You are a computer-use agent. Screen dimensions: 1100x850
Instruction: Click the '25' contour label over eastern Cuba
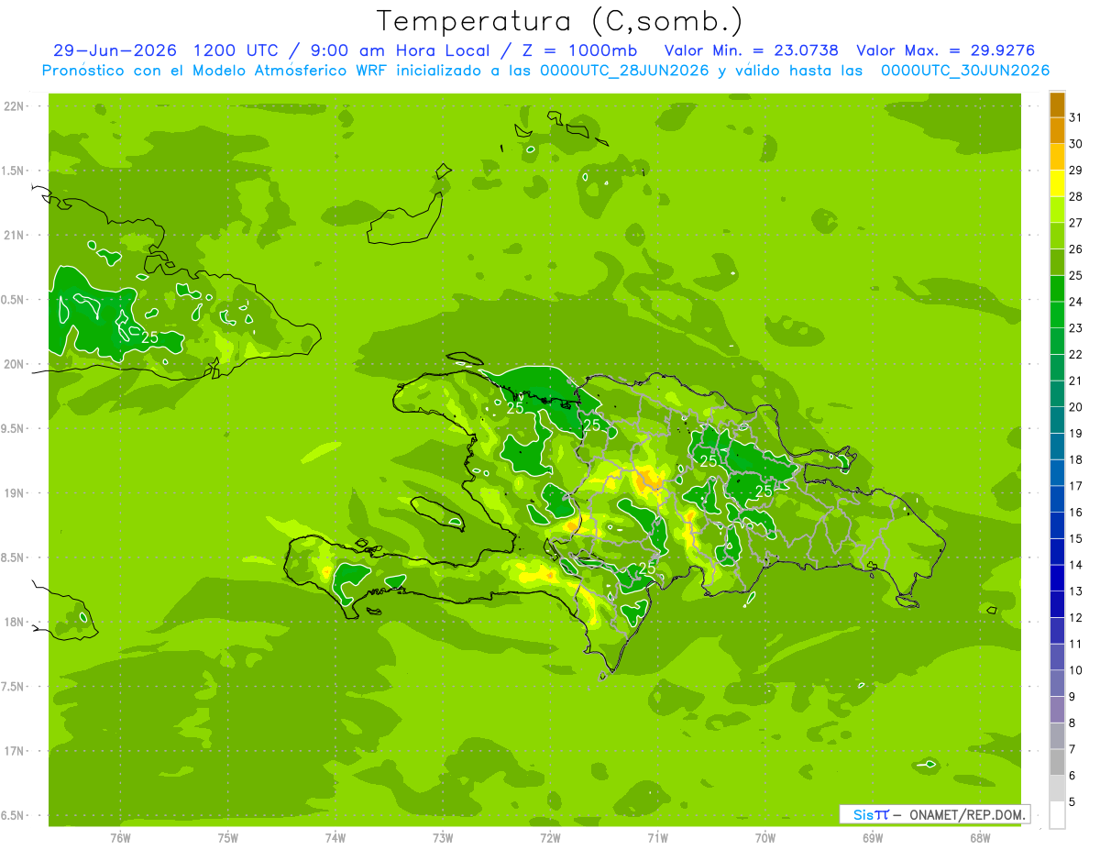point(149,337)
